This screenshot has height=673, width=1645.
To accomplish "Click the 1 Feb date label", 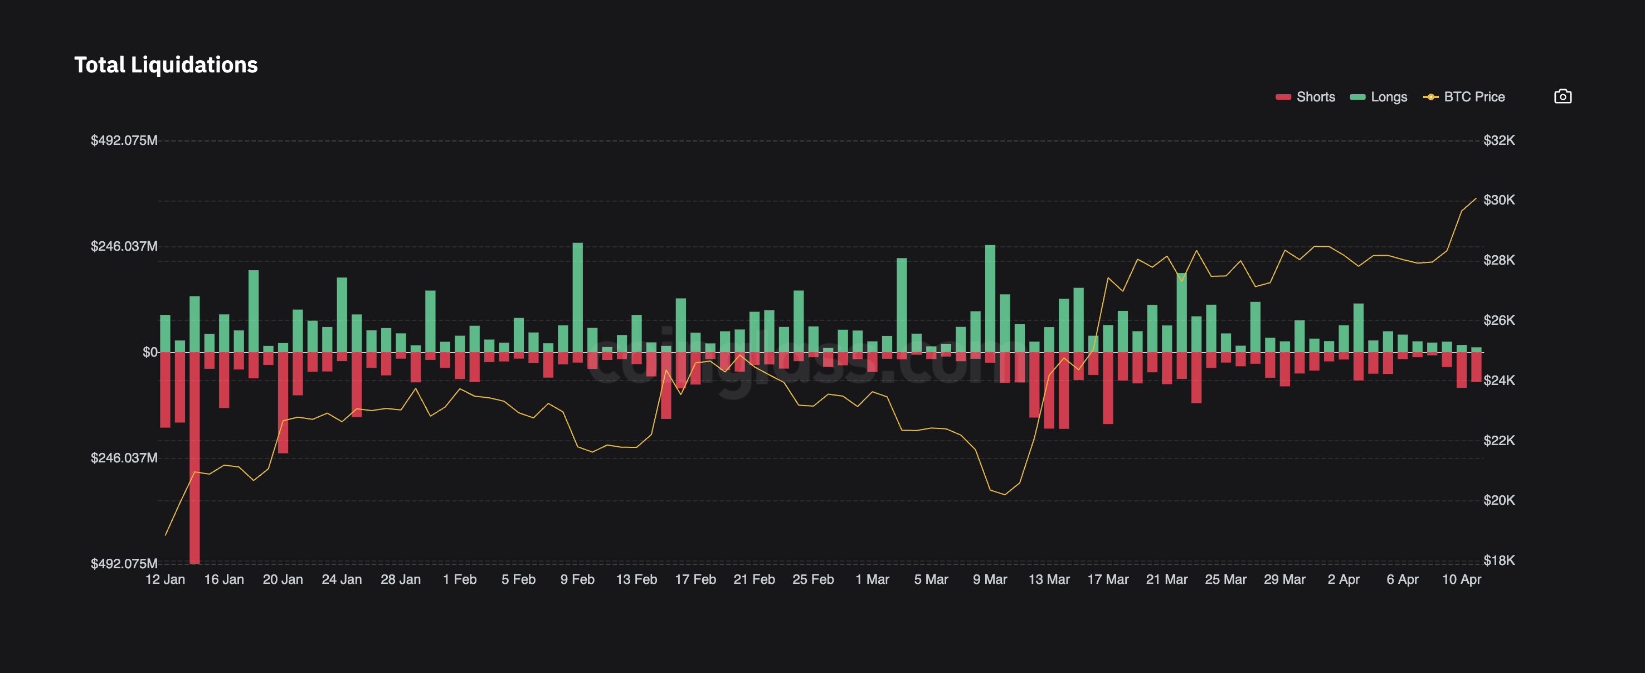I will [460, 579].
